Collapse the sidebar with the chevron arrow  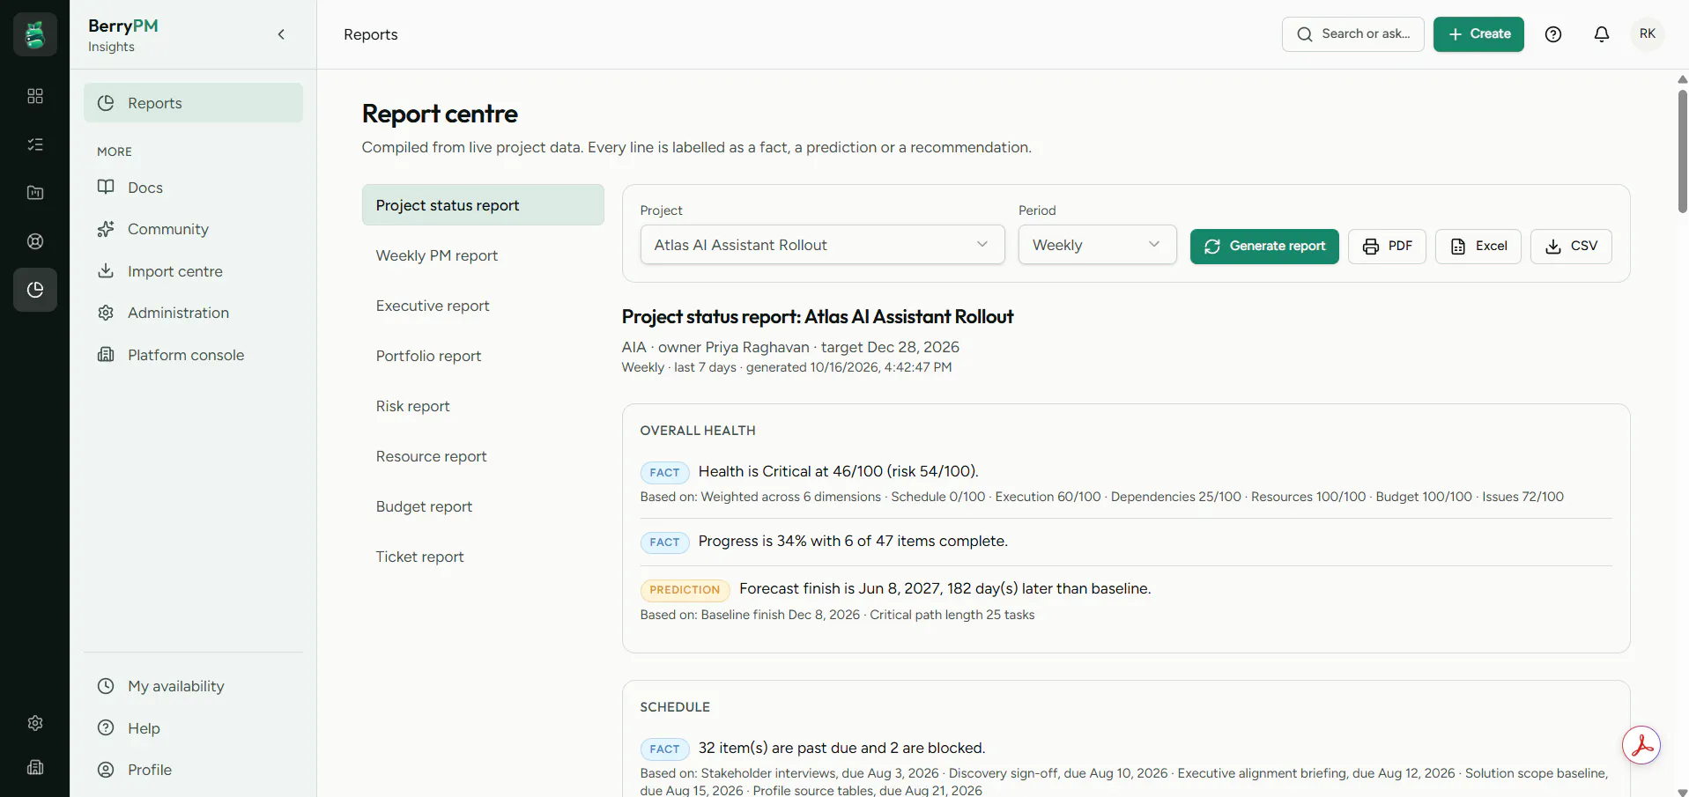(281, 34)
